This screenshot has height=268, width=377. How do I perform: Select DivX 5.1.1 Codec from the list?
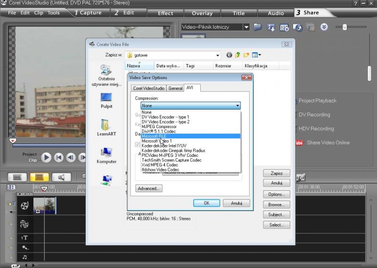pos(159,131)
